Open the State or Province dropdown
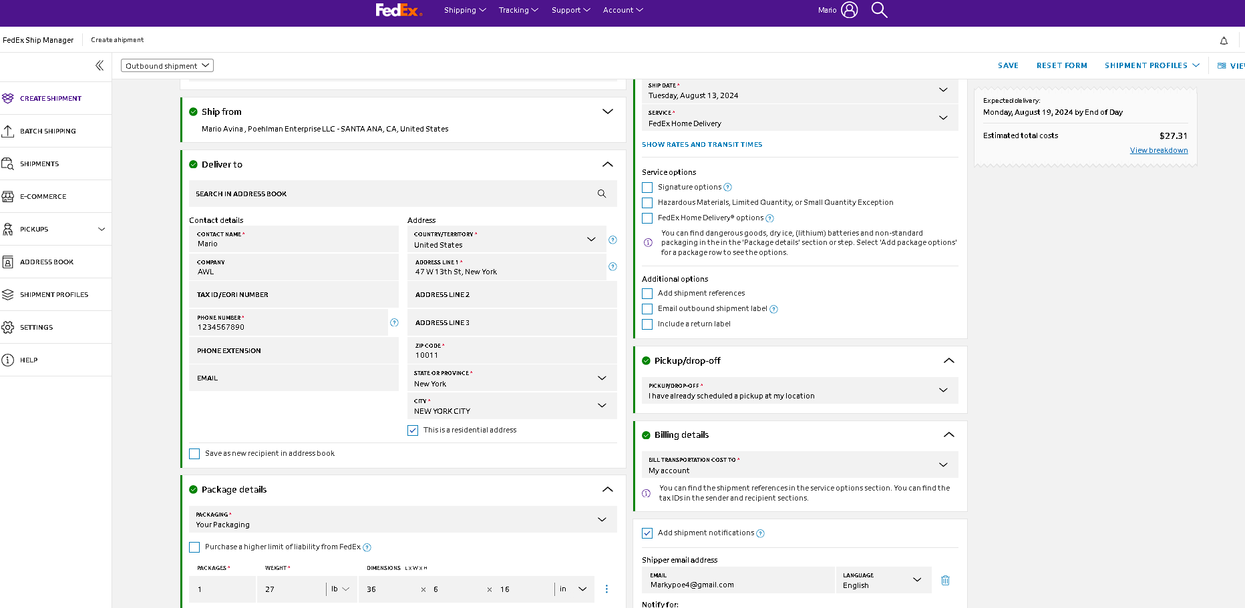This screenshot has height=608, width=1245. pyautogui.click(x=512, y=378)
